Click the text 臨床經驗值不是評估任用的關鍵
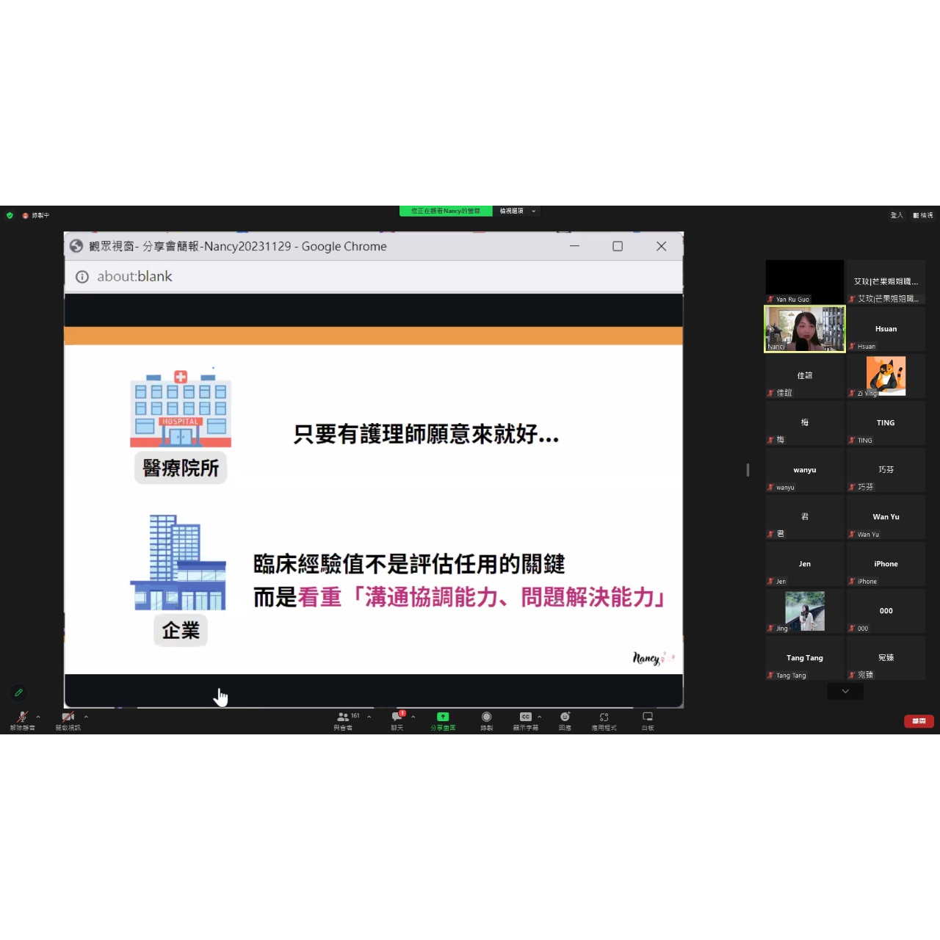Viewport: 940px width, 940px height. [x=409, y=564]
